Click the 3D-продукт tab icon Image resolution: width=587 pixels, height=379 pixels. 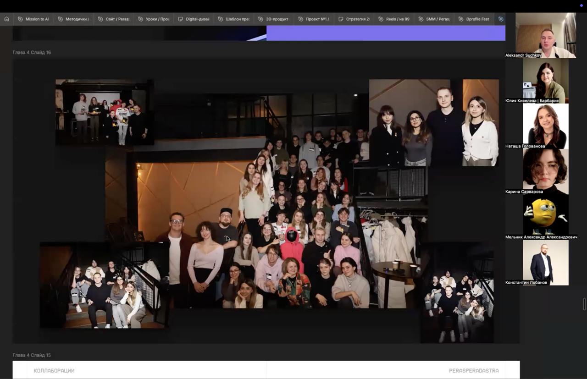point(260,19)
